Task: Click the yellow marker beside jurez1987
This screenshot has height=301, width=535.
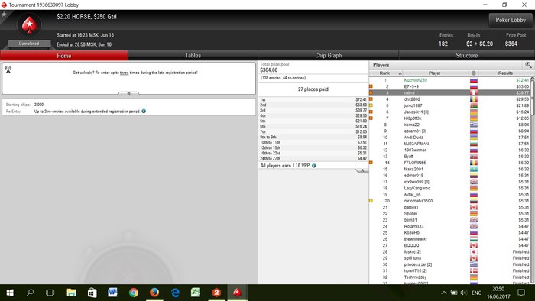Action: [x=371, y=105]
